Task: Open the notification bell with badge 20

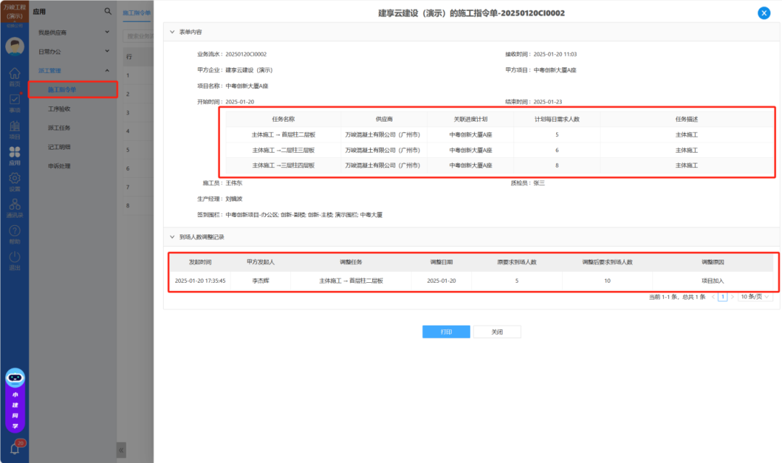Action: tap(14, 449)
